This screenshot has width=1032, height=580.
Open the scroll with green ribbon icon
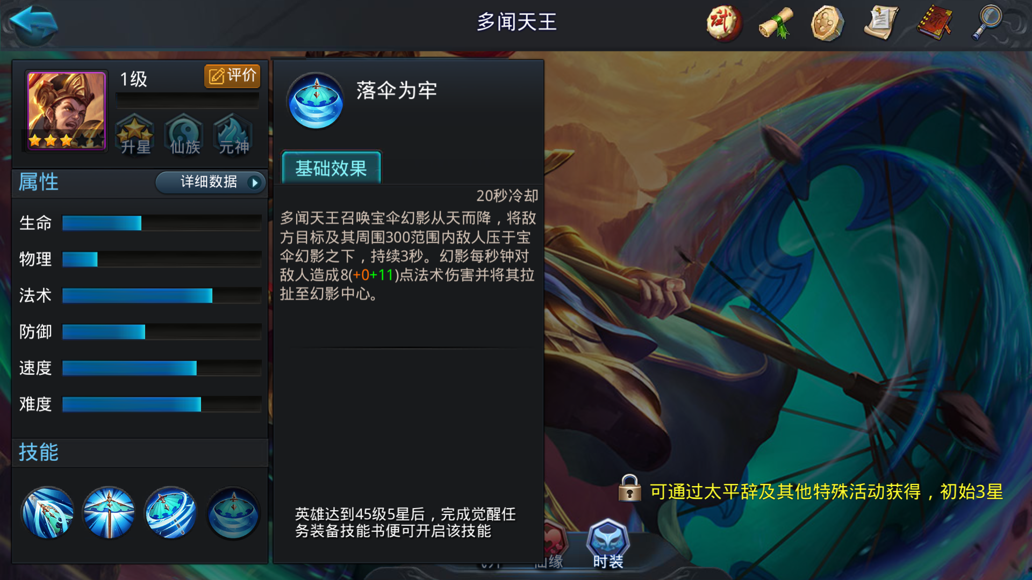pos(776,23)
